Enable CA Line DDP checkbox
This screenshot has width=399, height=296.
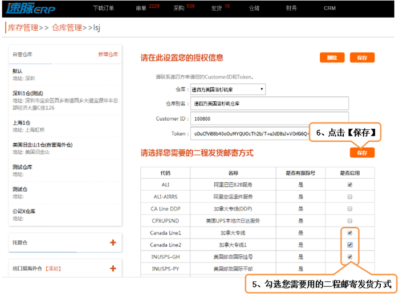[x=349, y=208]
